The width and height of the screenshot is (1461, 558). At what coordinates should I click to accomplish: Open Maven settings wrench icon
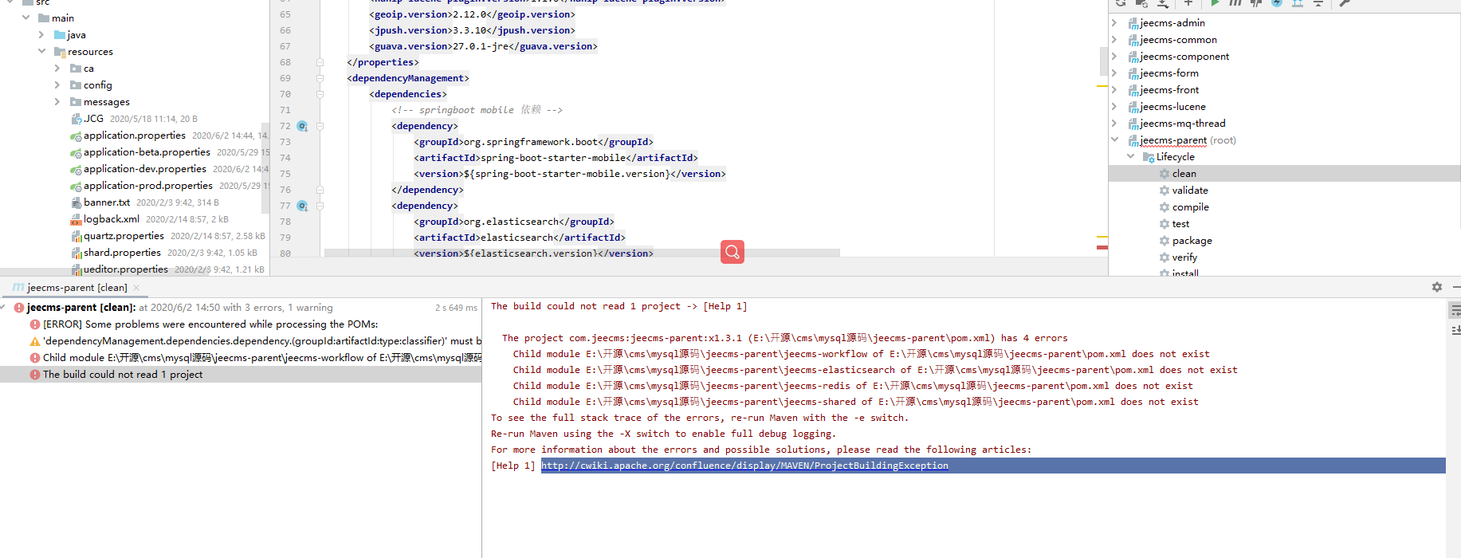[1345, 3]
